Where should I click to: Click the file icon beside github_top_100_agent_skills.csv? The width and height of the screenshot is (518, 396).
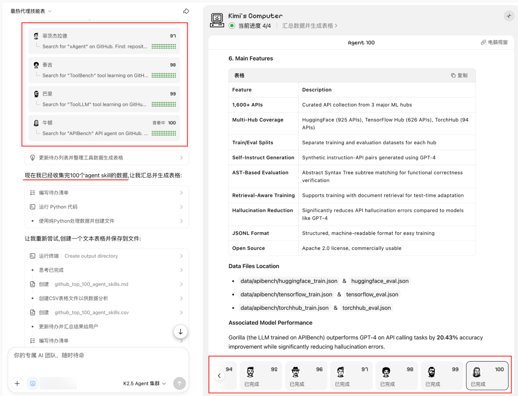coord(33,313)
